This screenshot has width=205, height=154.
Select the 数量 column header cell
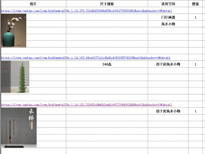[x=195, y=4]
